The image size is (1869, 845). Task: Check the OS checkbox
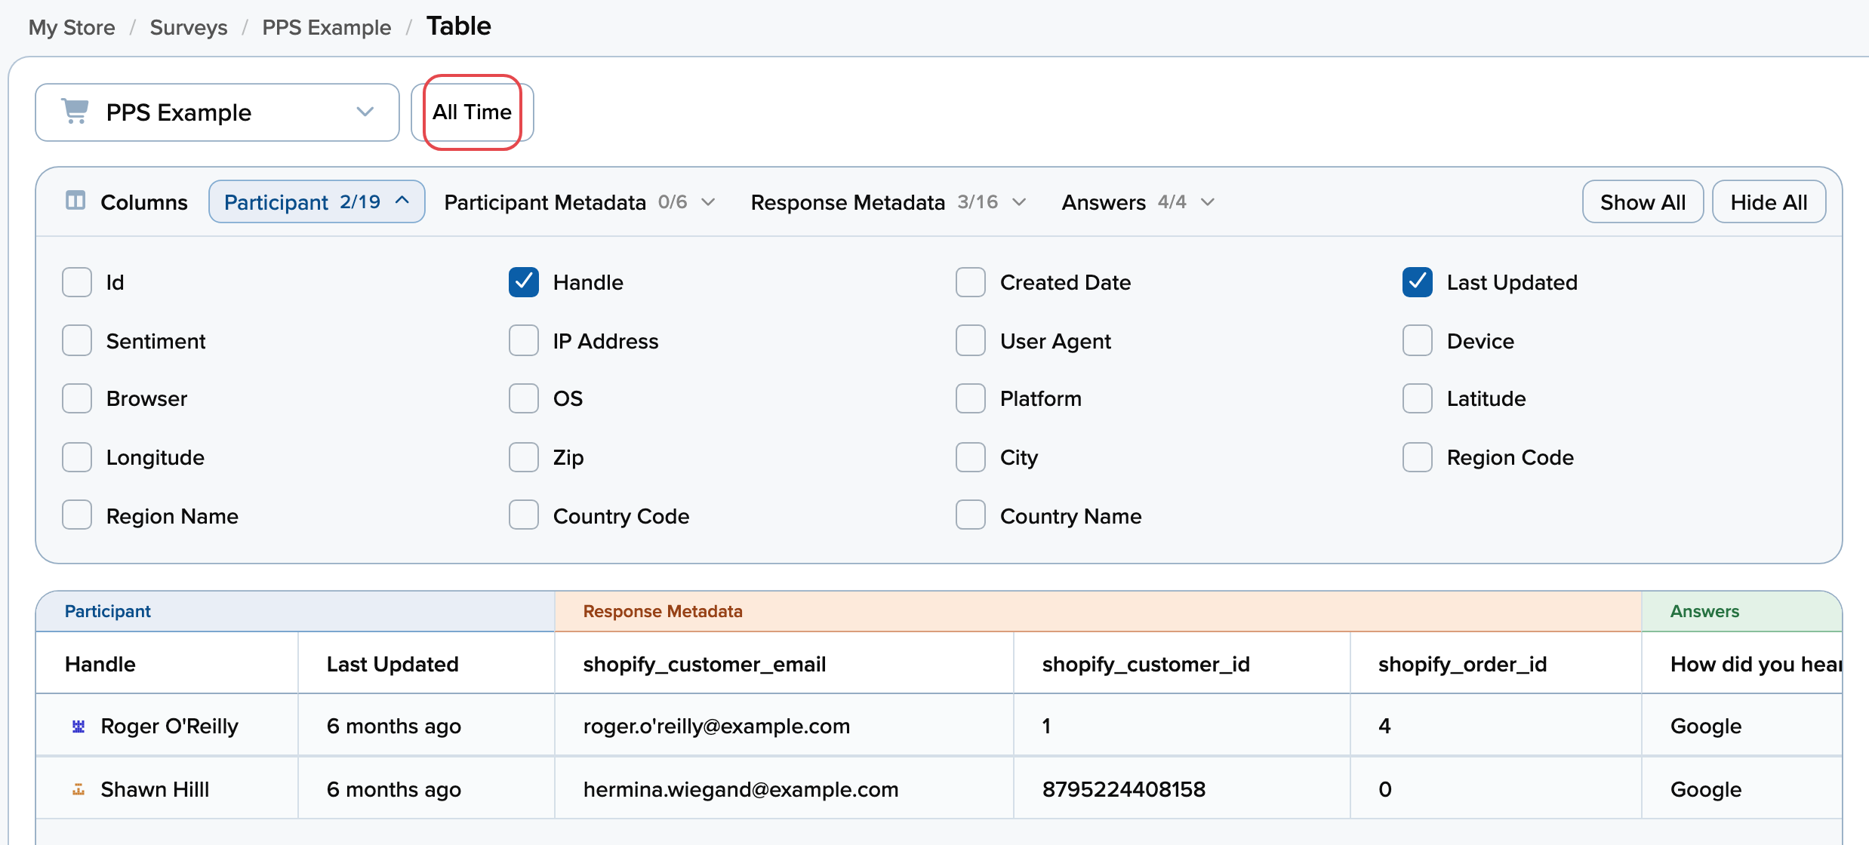click(524, 398)
